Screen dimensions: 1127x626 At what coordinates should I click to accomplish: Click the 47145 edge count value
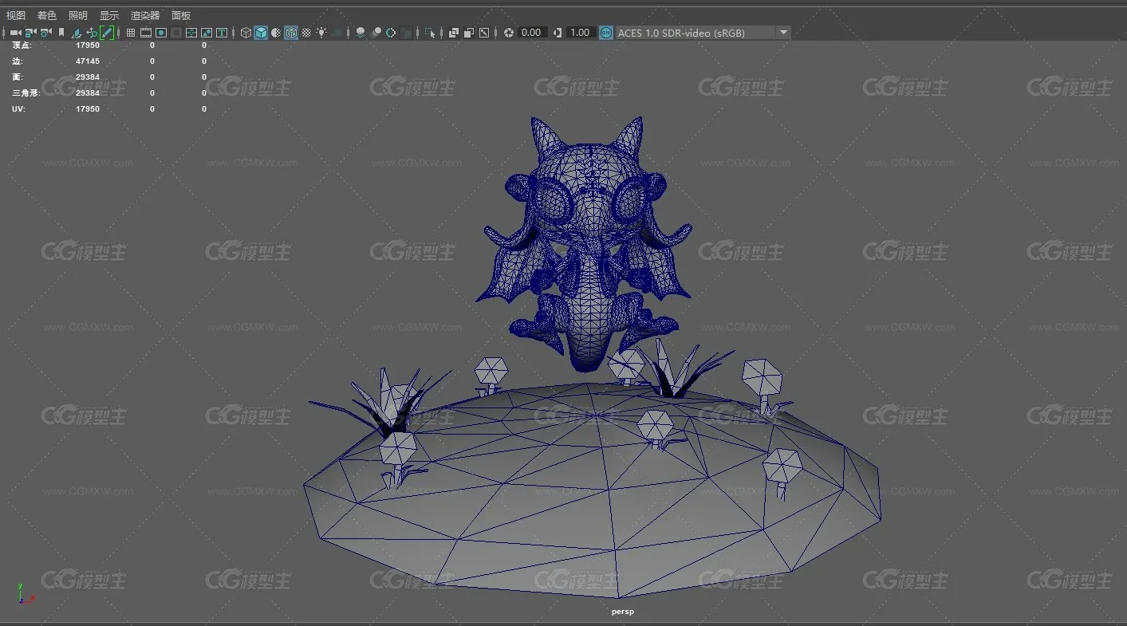[88, 61]
